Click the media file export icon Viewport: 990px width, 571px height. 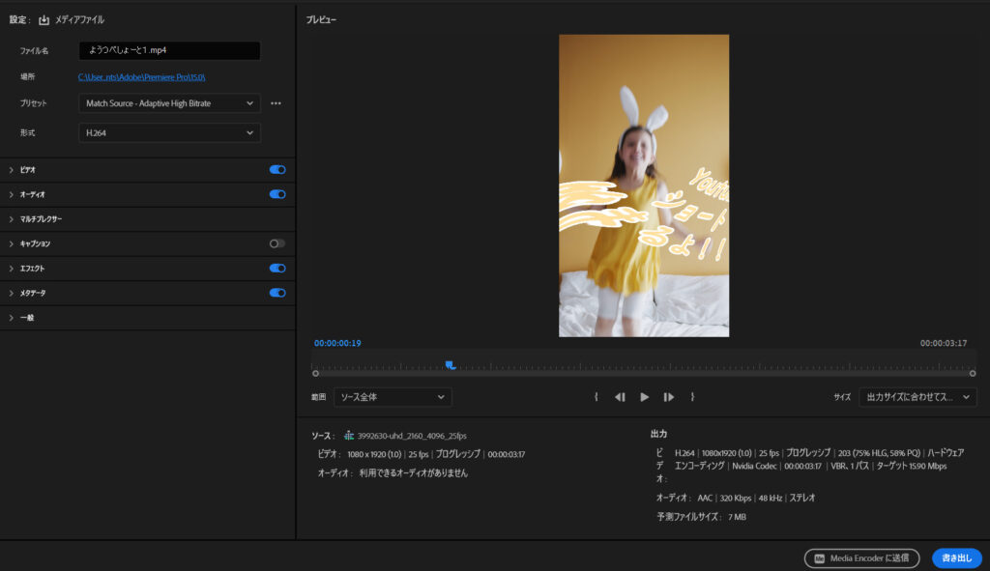pos(44,20)
